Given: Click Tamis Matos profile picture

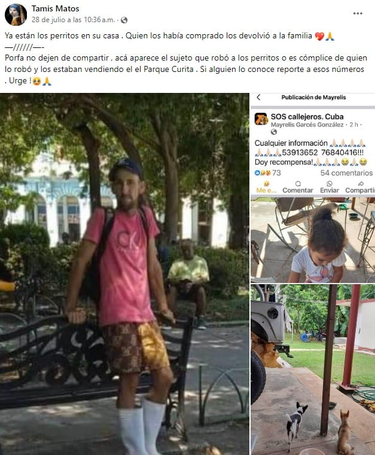Looking at the screenshot, I should [x=16, y=15].
